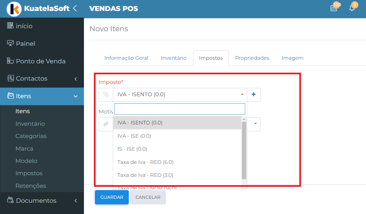Click the scrollbar up arrow in dropdown list
This screenshot has height=214, width=366.
coord(244,119)
